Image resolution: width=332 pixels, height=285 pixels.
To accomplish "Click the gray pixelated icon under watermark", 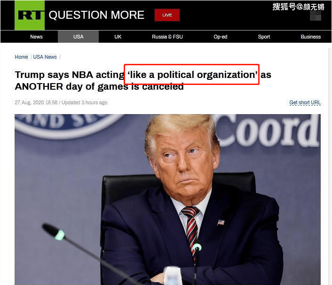I will (x=316, y=16).
